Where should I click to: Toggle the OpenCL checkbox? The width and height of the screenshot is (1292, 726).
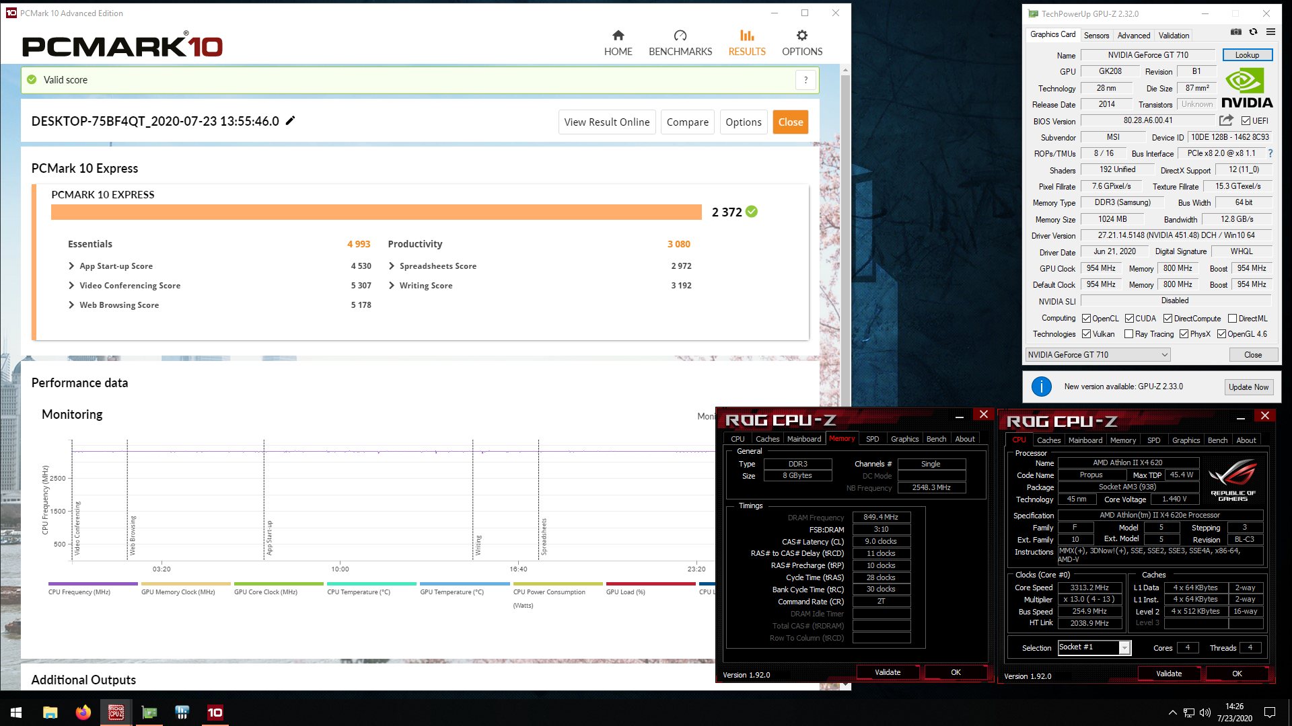(1086, 319)
